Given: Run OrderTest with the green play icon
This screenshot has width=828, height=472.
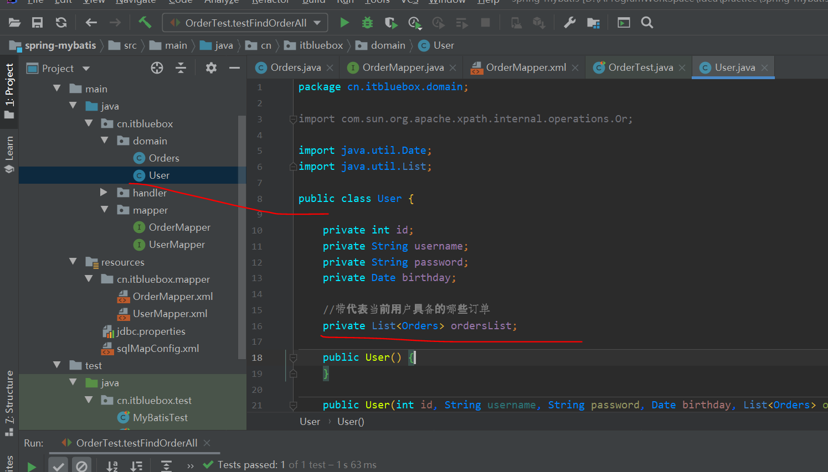Looking at the screenshot, I should click(x=344, y=23).
